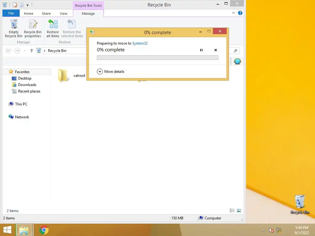
Task: Pause the move operation
Action: (201, 50)
